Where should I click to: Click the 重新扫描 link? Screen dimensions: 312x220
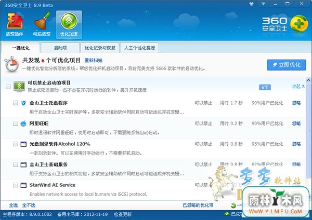[x=94, y=60]
